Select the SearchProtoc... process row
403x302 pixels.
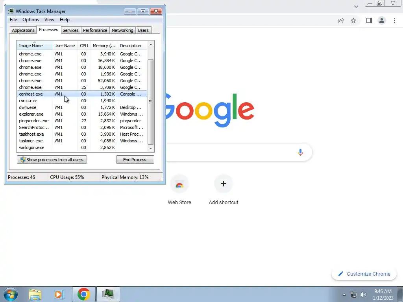pyautogui.click(x=82, y=127)
